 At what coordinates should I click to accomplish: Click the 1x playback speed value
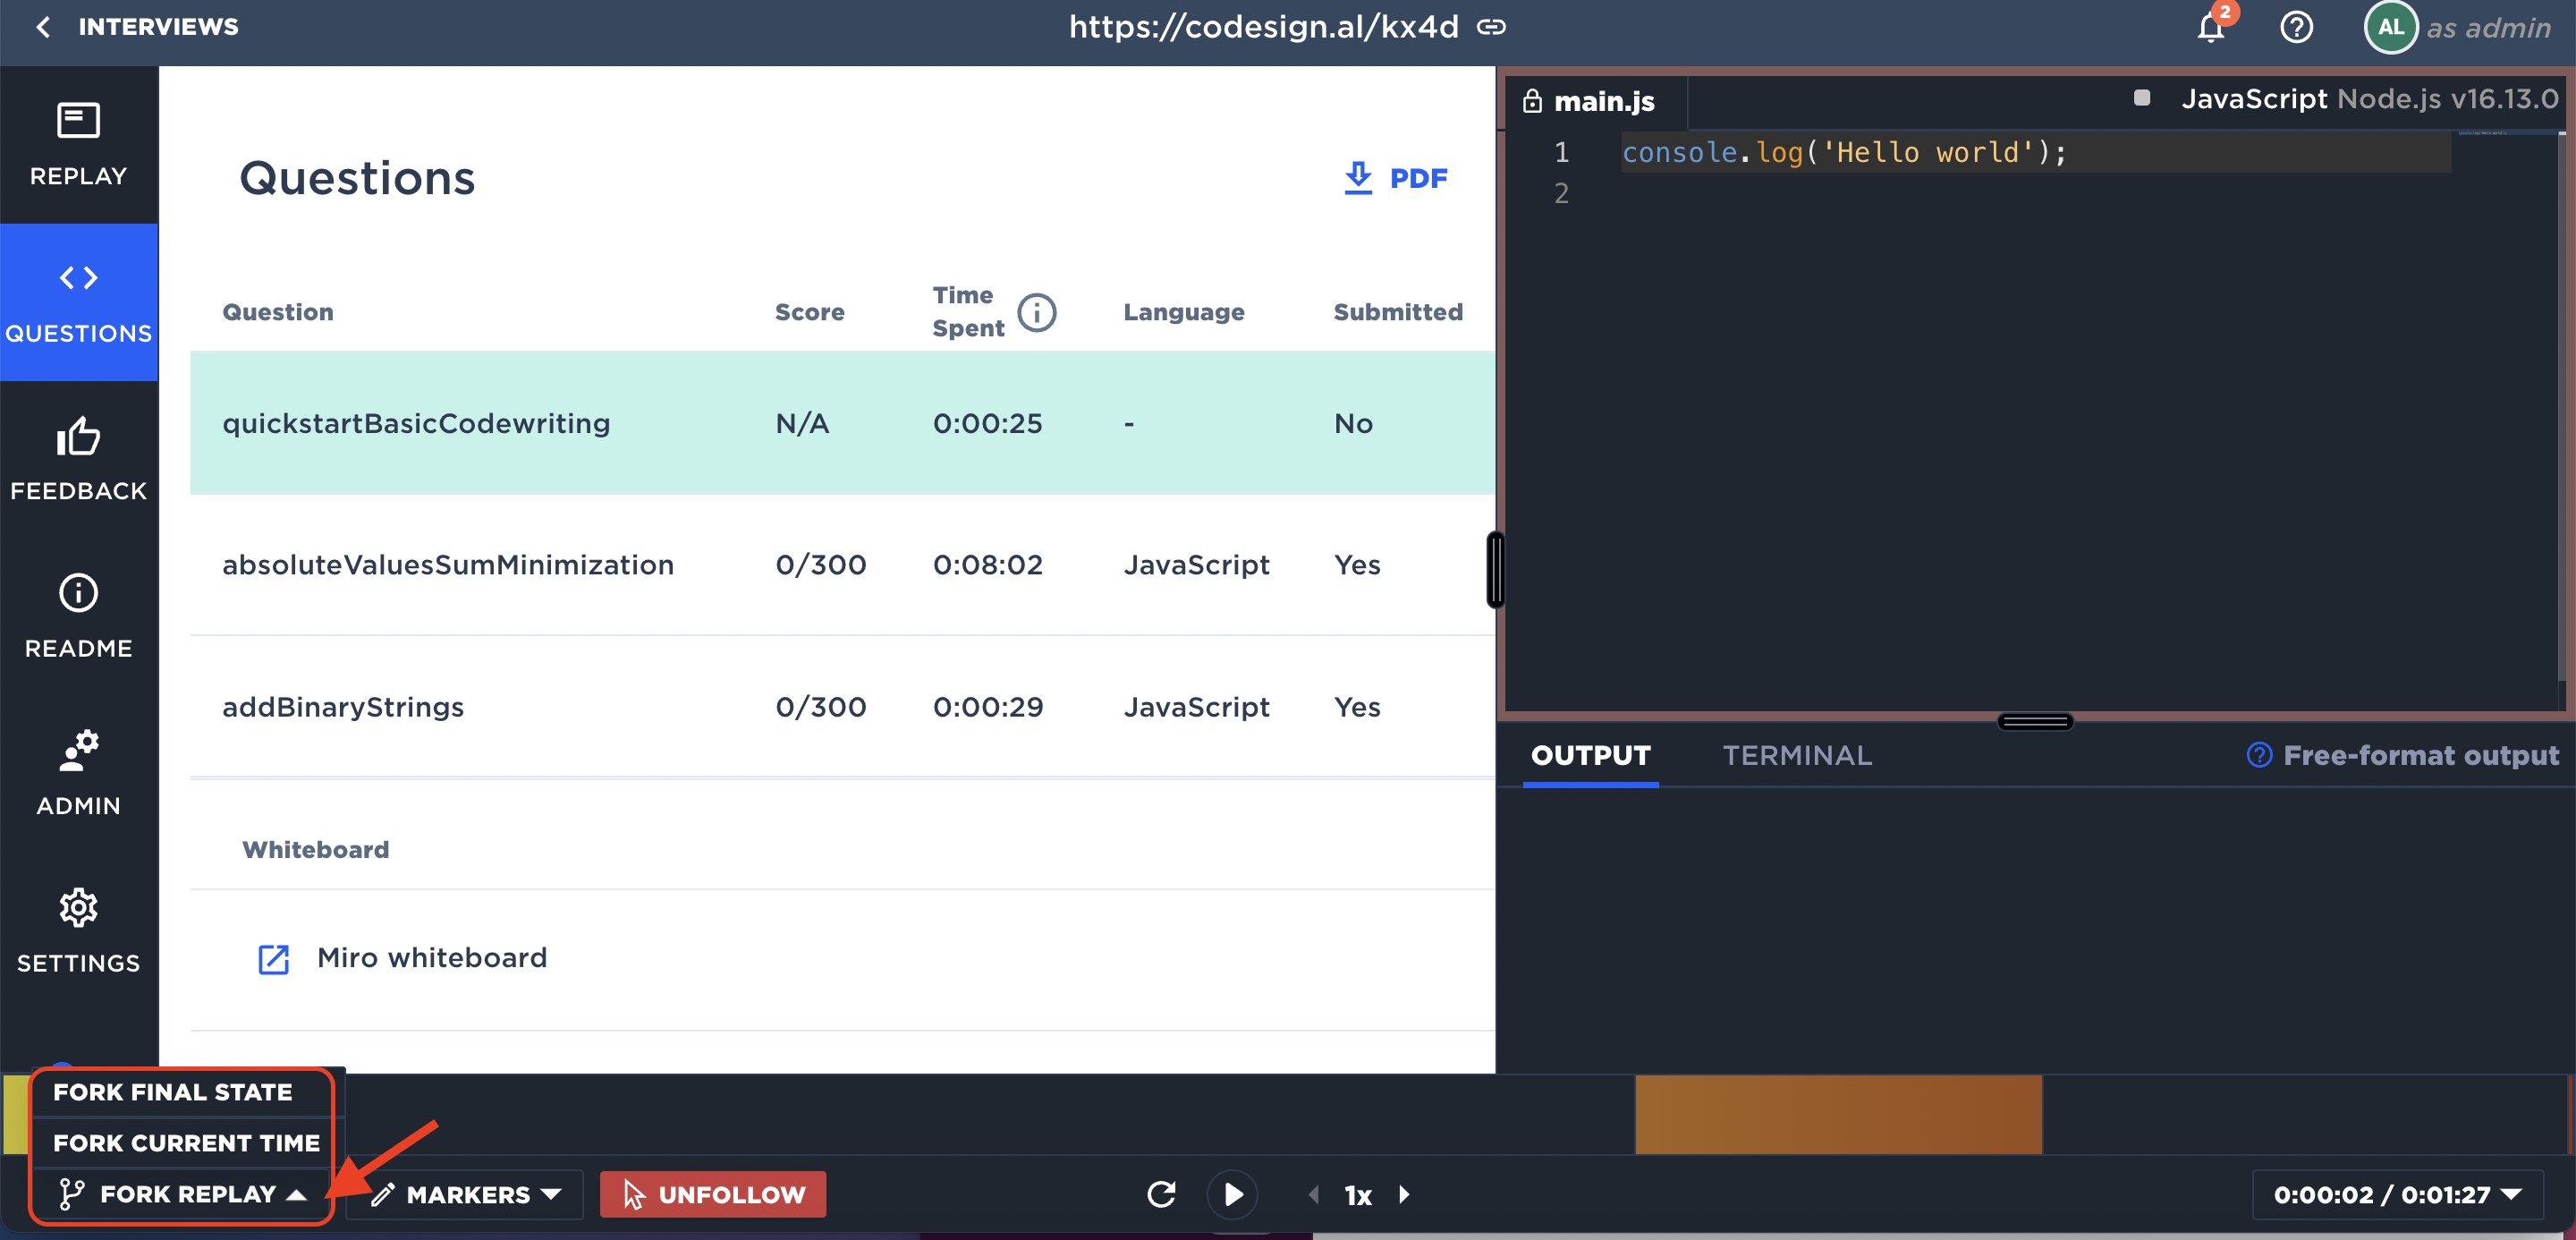pos(1358,1194)
